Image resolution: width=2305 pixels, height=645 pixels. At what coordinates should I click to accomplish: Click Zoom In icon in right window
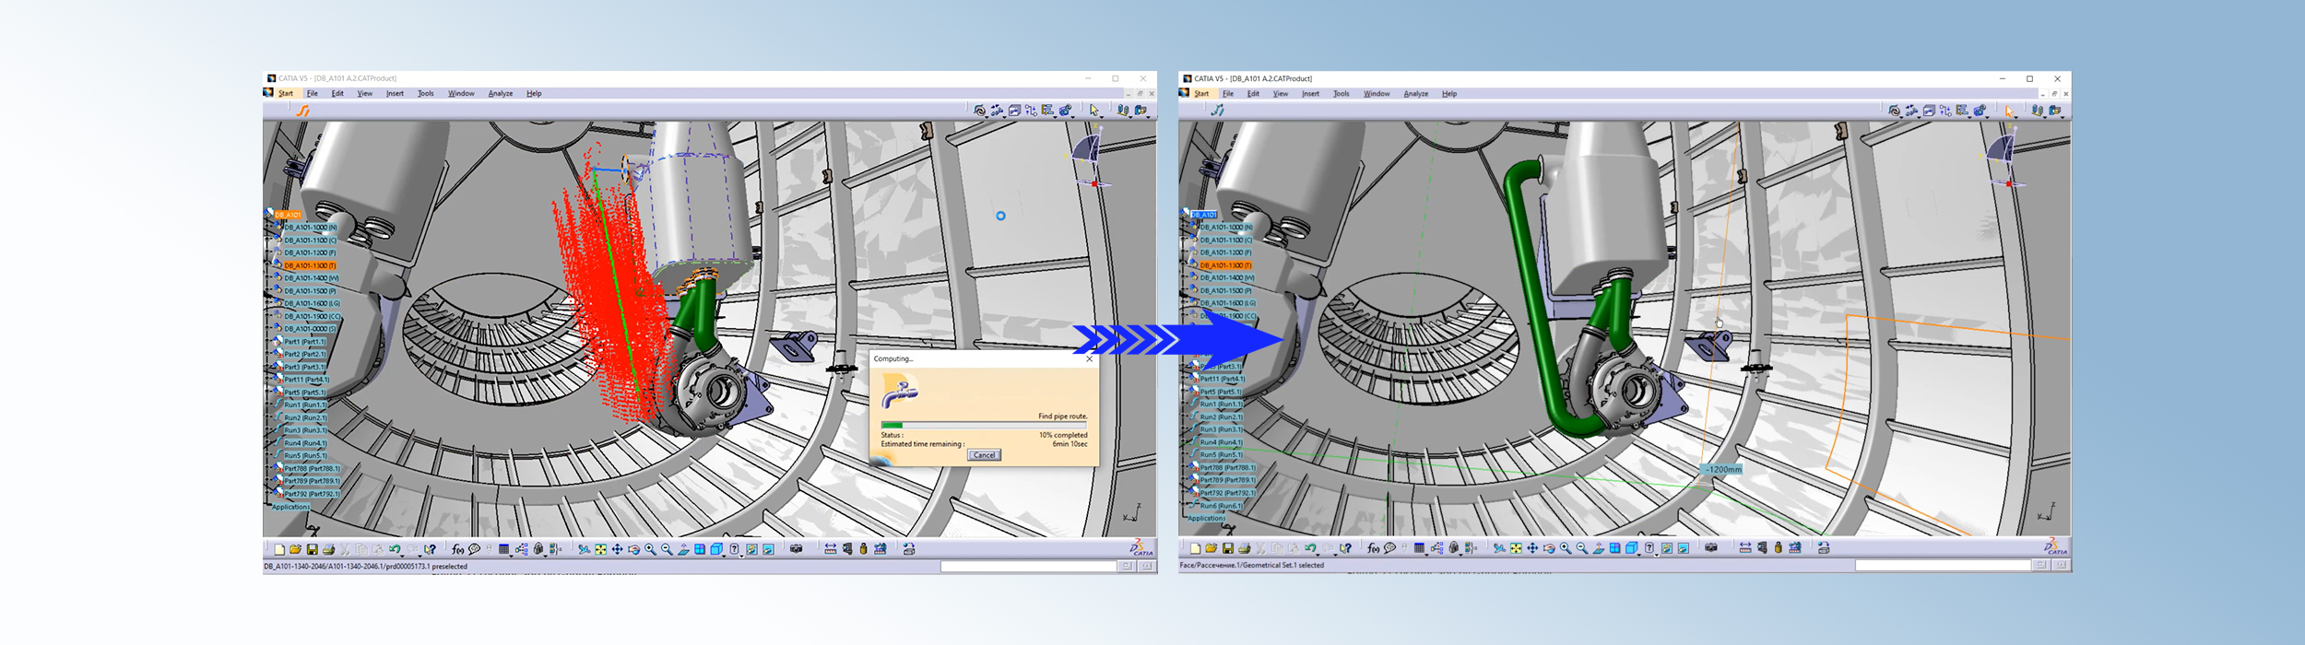pos(1566,548)
